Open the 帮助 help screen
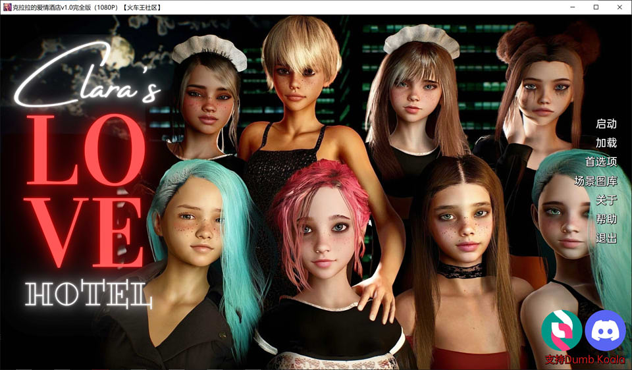Screen dimensions: 632x370 (606, 219)
